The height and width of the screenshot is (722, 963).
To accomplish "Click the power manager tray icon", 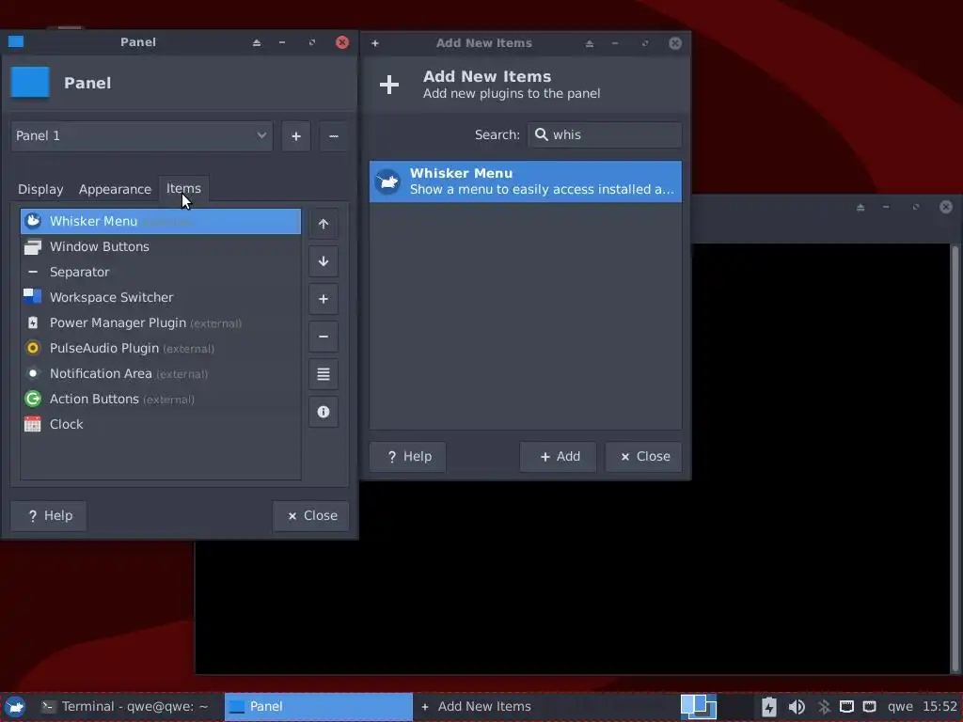I will (769, 707).
